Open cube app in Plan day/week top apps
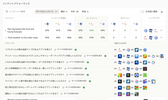The image size is (168, 100). click(146, 31)
